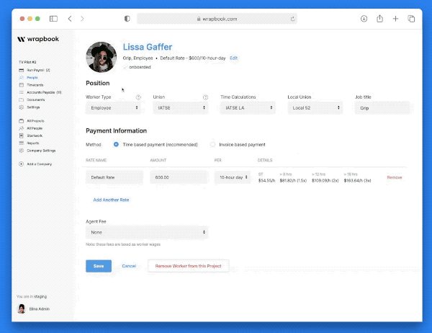The image size is (432, 333).
Task: Click the wrapbook.com address bar
Action: coord(217,19)
